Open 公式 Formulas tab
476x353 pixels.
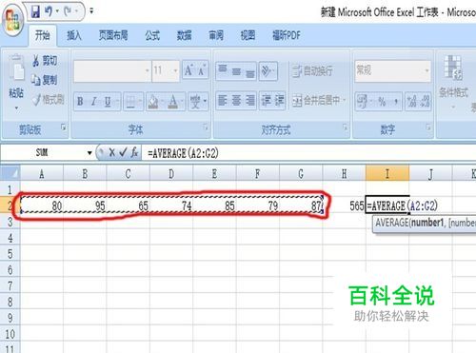152,35
